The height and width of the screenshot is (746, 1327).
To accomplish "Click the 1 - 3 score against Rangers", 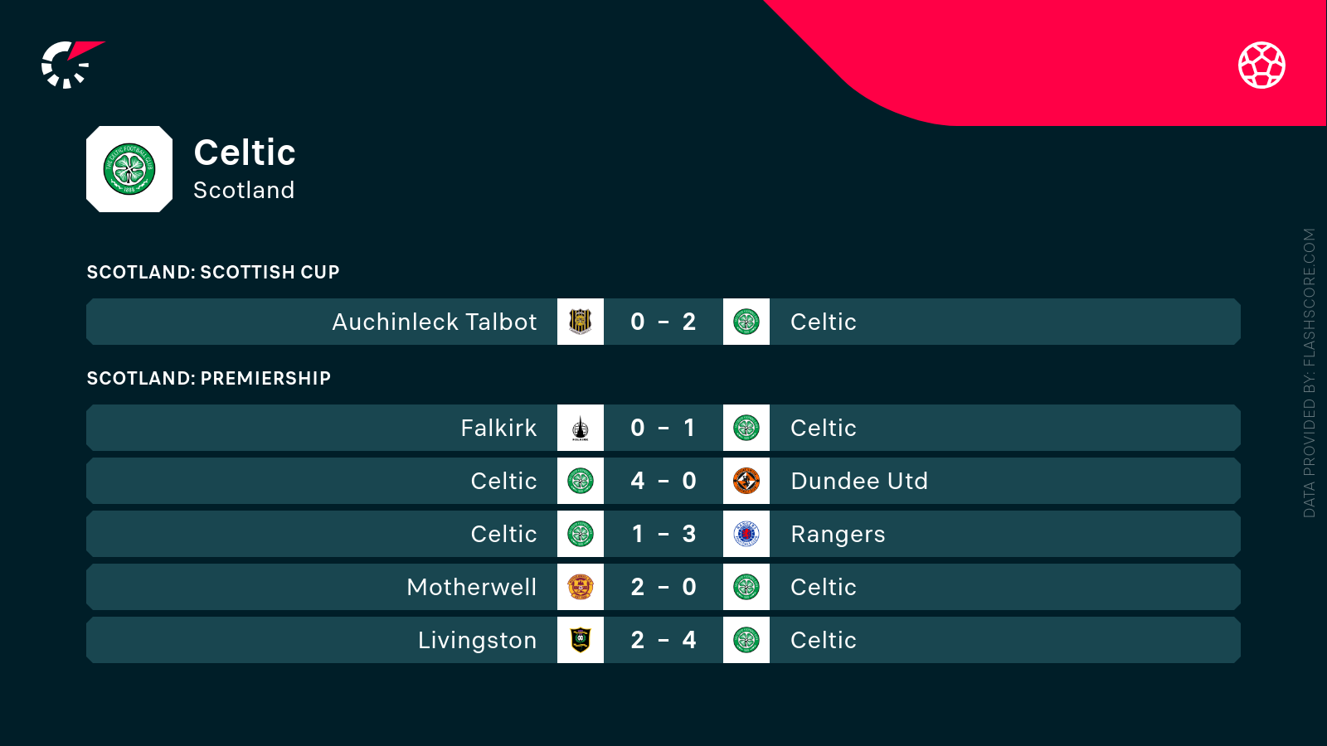I will coord(663,534).
